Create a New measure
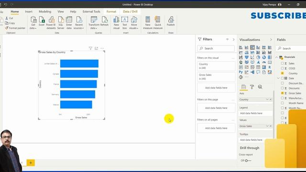306x172 pixels. click(148, 22)
